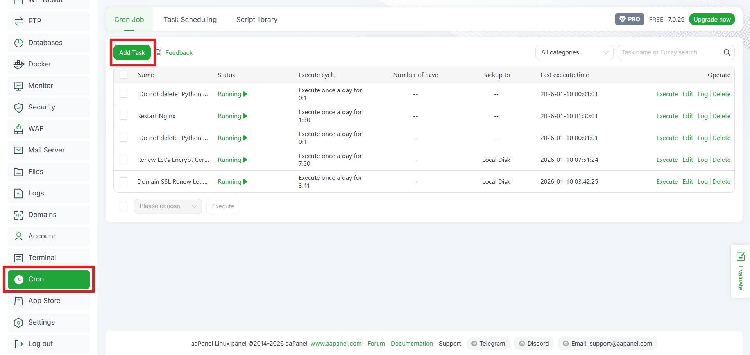The image size is (750, 355).
Task: Select the Mail Server envelope icon
Action: [19, 150]
